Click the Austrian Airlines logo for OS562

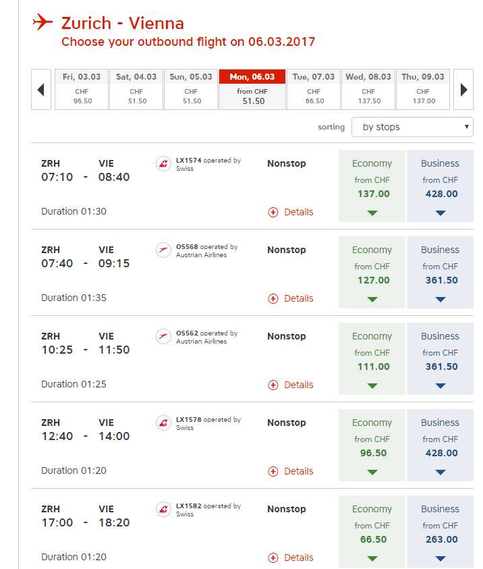[x=163, y=337]
